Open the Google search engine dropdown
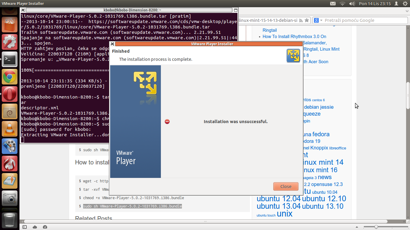 click(x=318, y=20)
